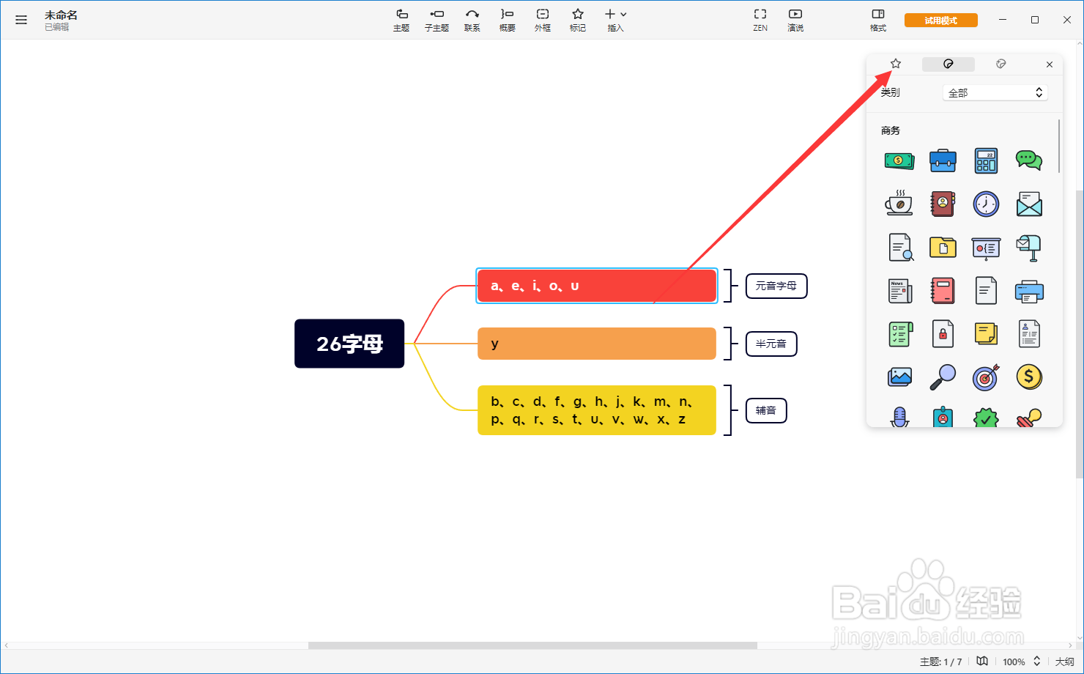Image resolution: width=1084 pixels, height=674 pixels.
Task: Open the hamburger main menu
Action: [21, 20]
